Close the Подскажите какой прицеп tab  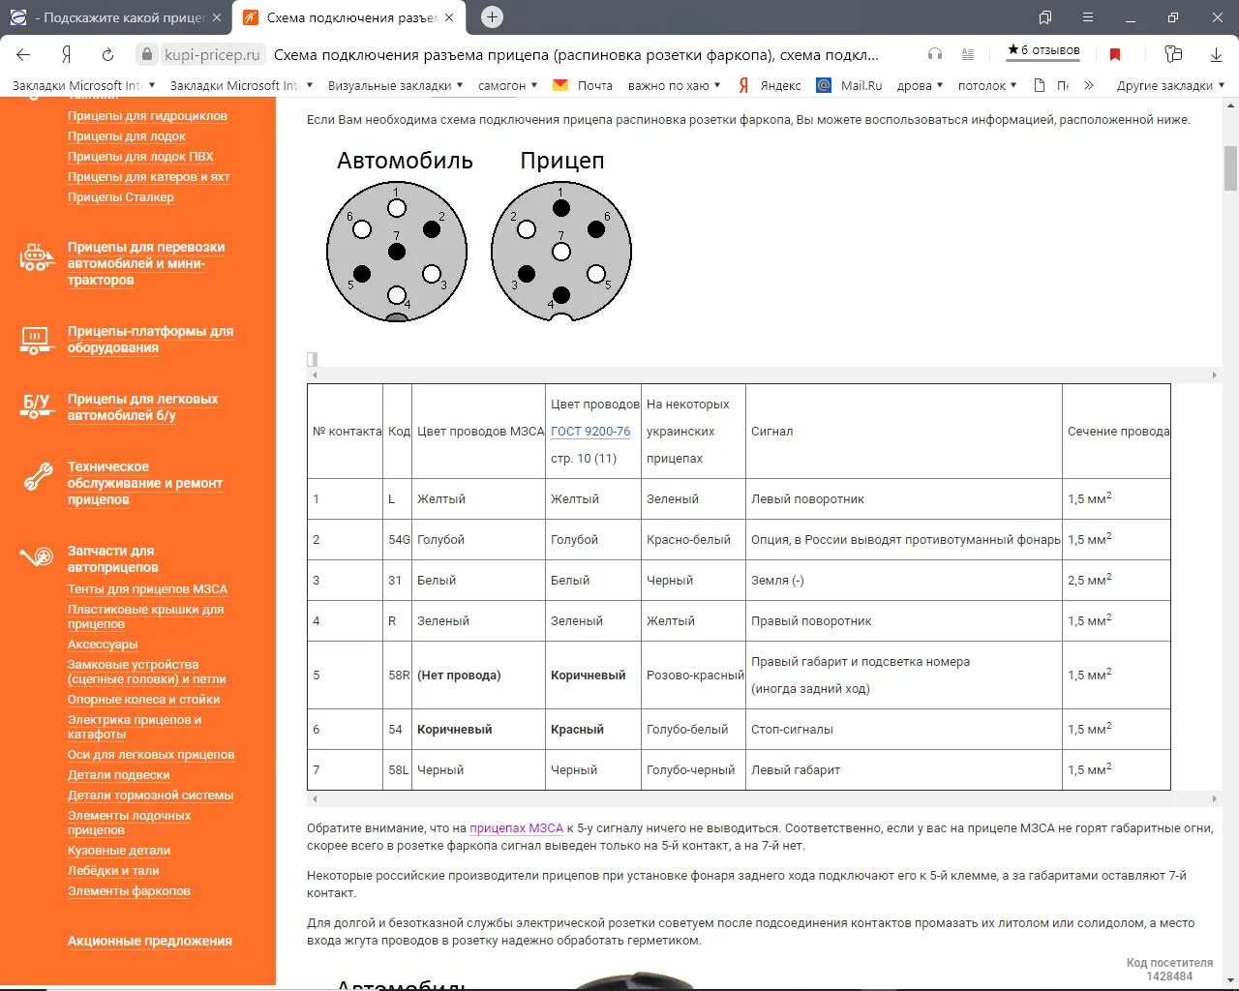[217, 17]
